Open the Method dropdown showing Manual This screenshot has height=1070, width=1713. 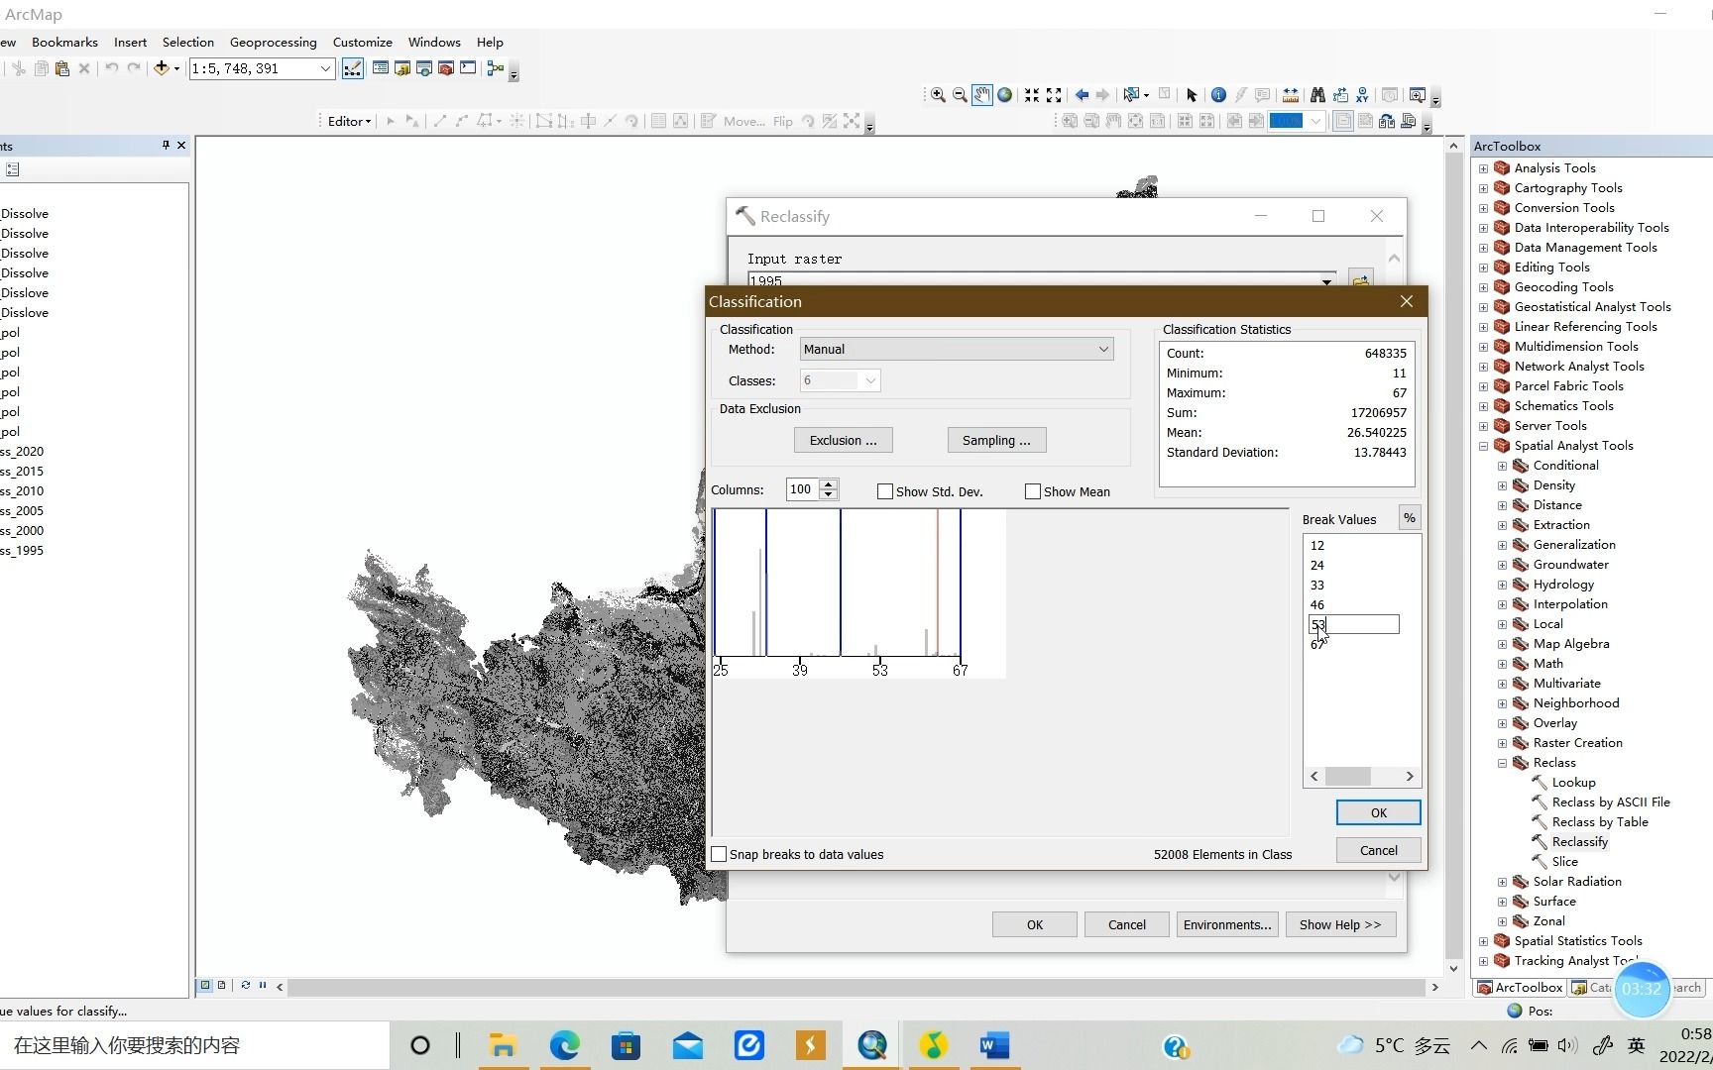click(957, 349)
